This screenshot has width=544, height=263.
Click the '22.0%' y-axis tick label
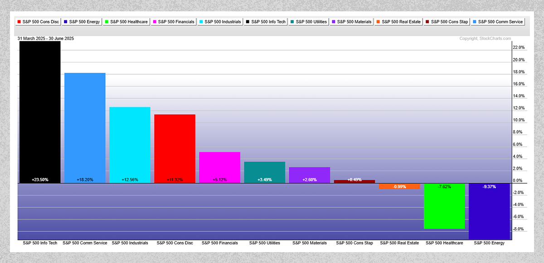tap(519, 48)
